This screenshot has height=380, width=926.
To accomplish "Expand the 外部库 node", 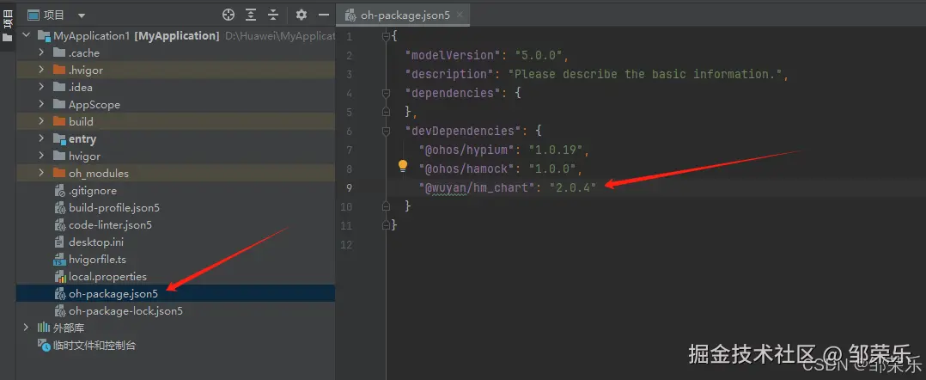I will [x=26, y=328].
